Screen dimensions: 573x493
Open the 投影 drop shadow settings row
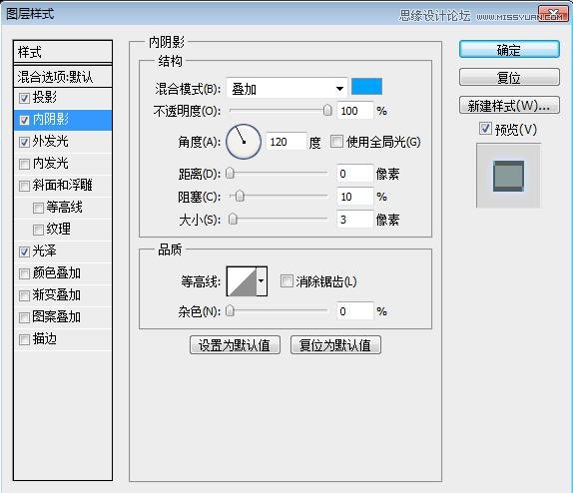pos(63,98)
